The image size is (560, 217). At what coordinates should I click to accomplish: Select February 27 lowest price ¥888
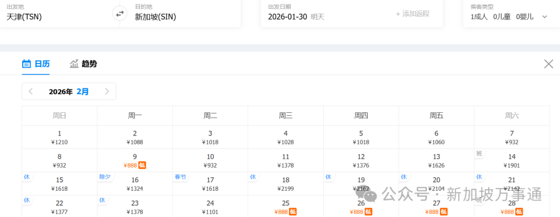coord(436,207)
